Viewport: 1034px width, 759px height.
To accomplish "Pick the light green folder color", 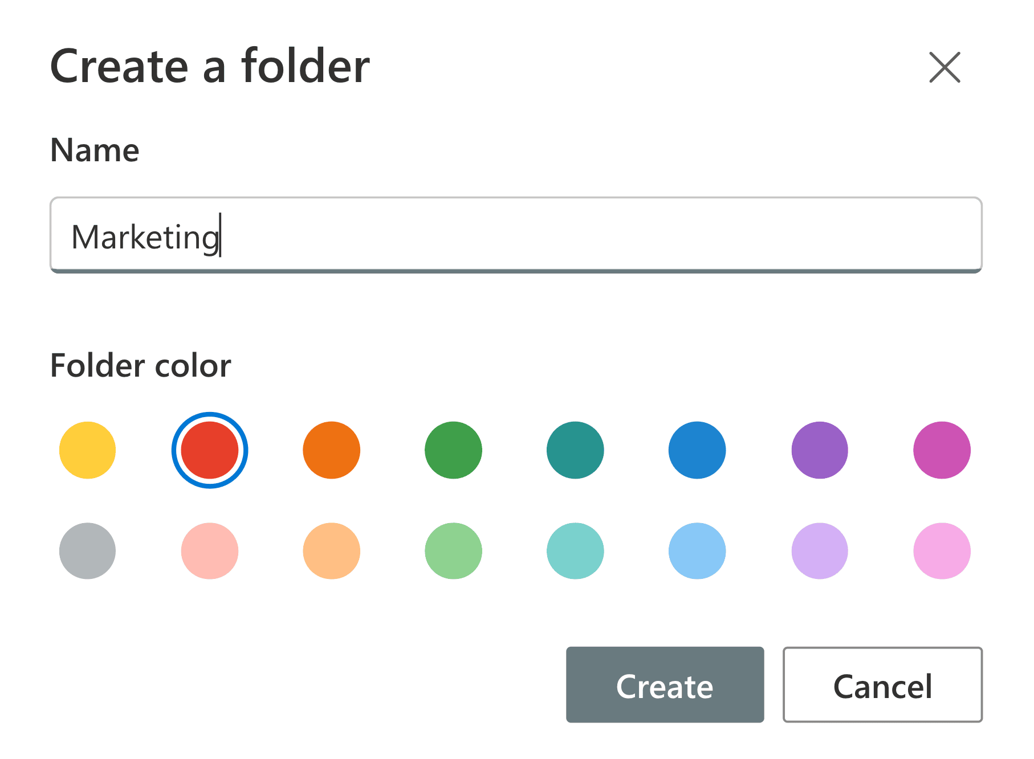I will (x=453, y=551).
